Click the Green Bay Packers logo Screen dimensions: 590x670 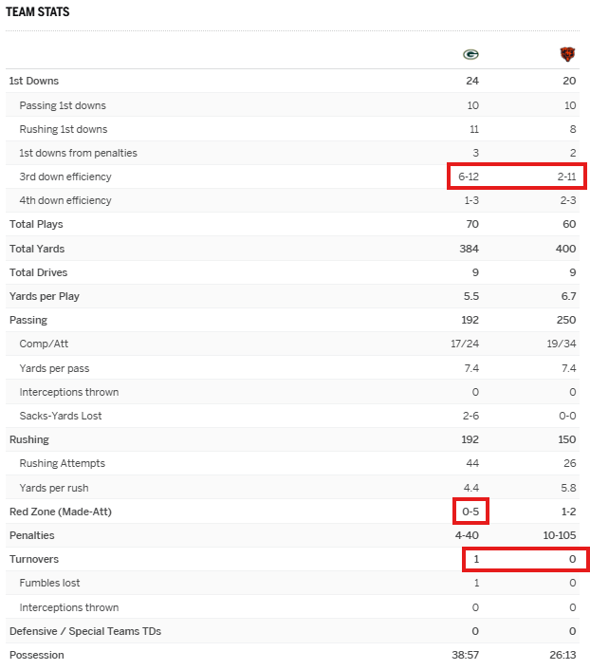[x=470, y=54]
